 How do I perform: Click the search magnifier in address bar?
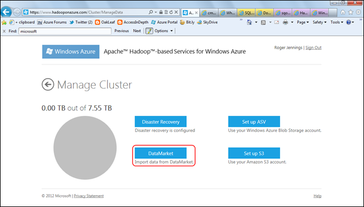pos(151,12)
